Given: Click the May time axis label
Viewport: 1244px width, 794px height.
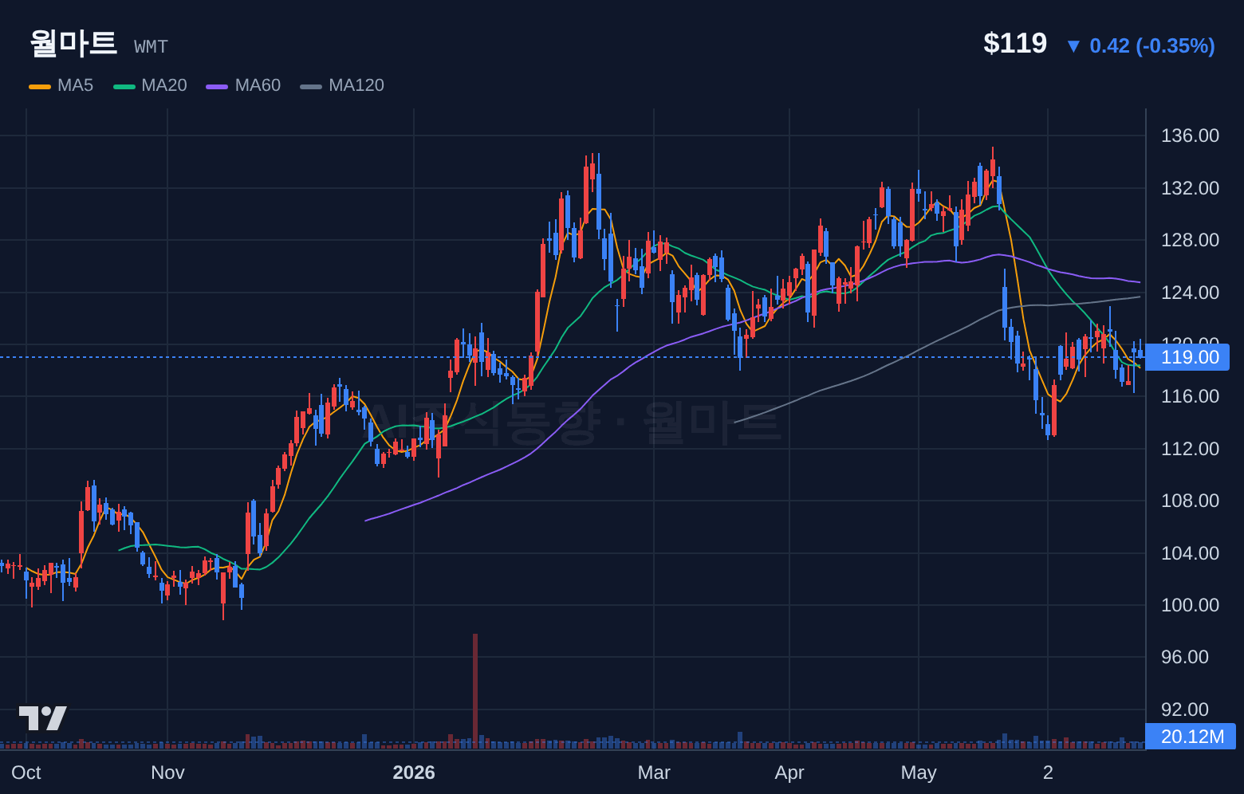Looking at the screenshot, I should 919,772.
